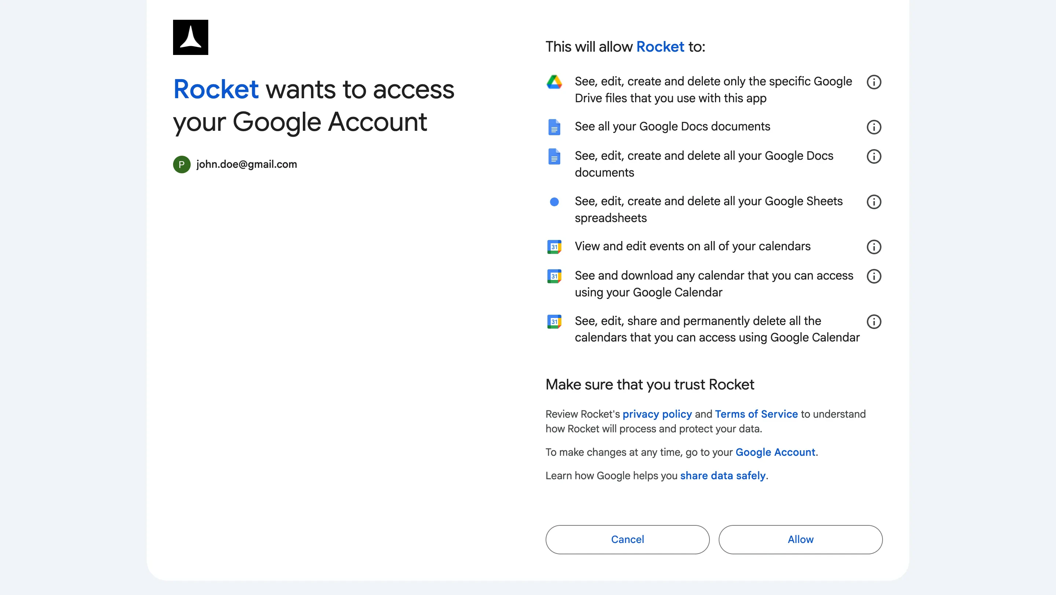Open info for the Google Drive files permission
This screenshot has width=1056, height=595.
874,82
